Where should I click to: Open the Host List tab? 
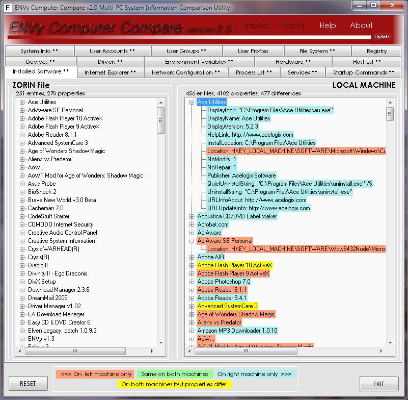367,62
